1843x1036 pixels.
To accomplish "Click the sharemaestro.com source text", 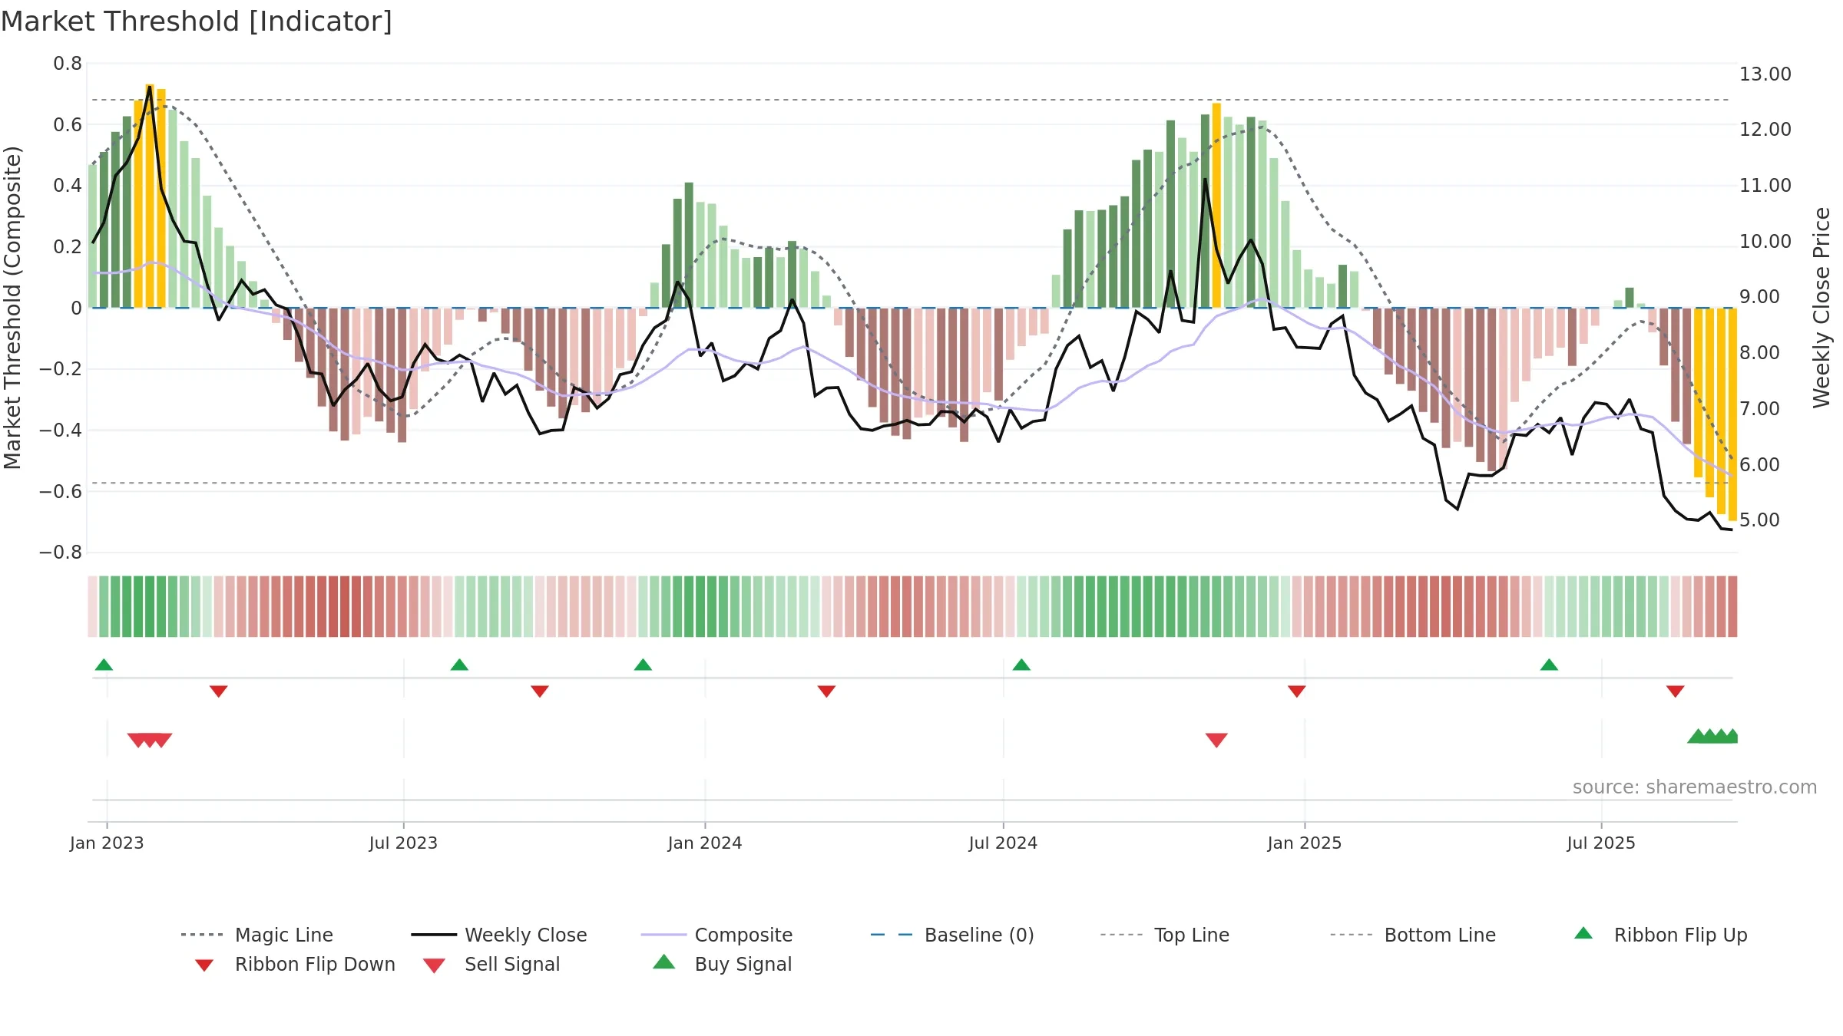I will 1694,787.
